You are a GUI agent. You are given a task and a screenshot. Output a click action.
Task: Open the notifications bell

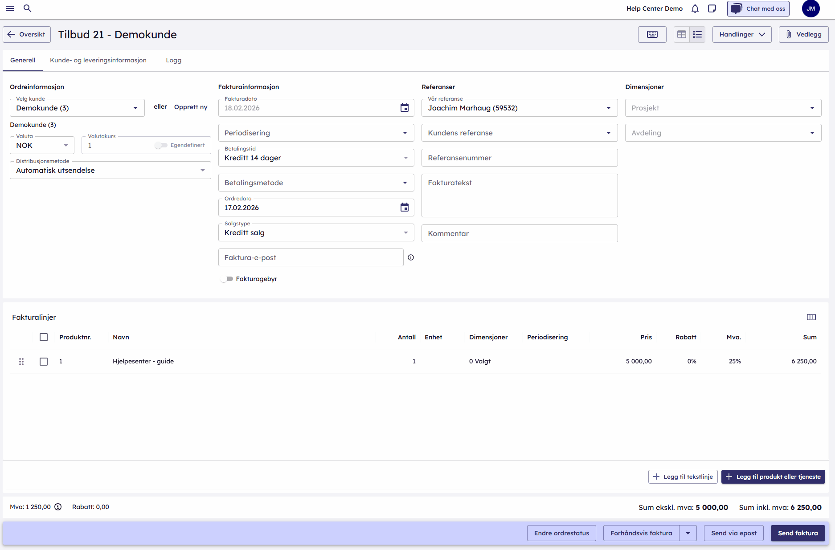coord(695,8)
